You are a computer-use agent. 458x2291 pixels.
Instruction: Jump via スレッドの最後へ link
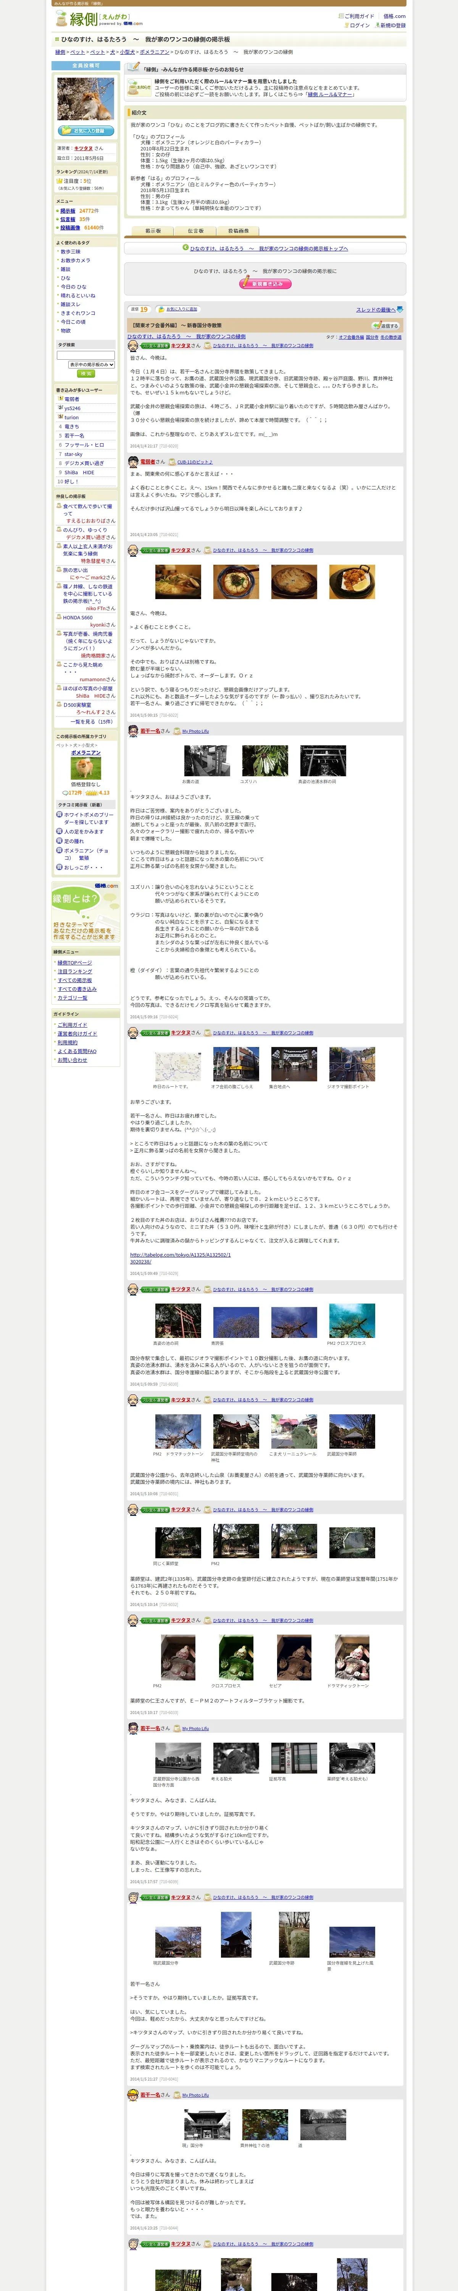[x=375, y=310]
